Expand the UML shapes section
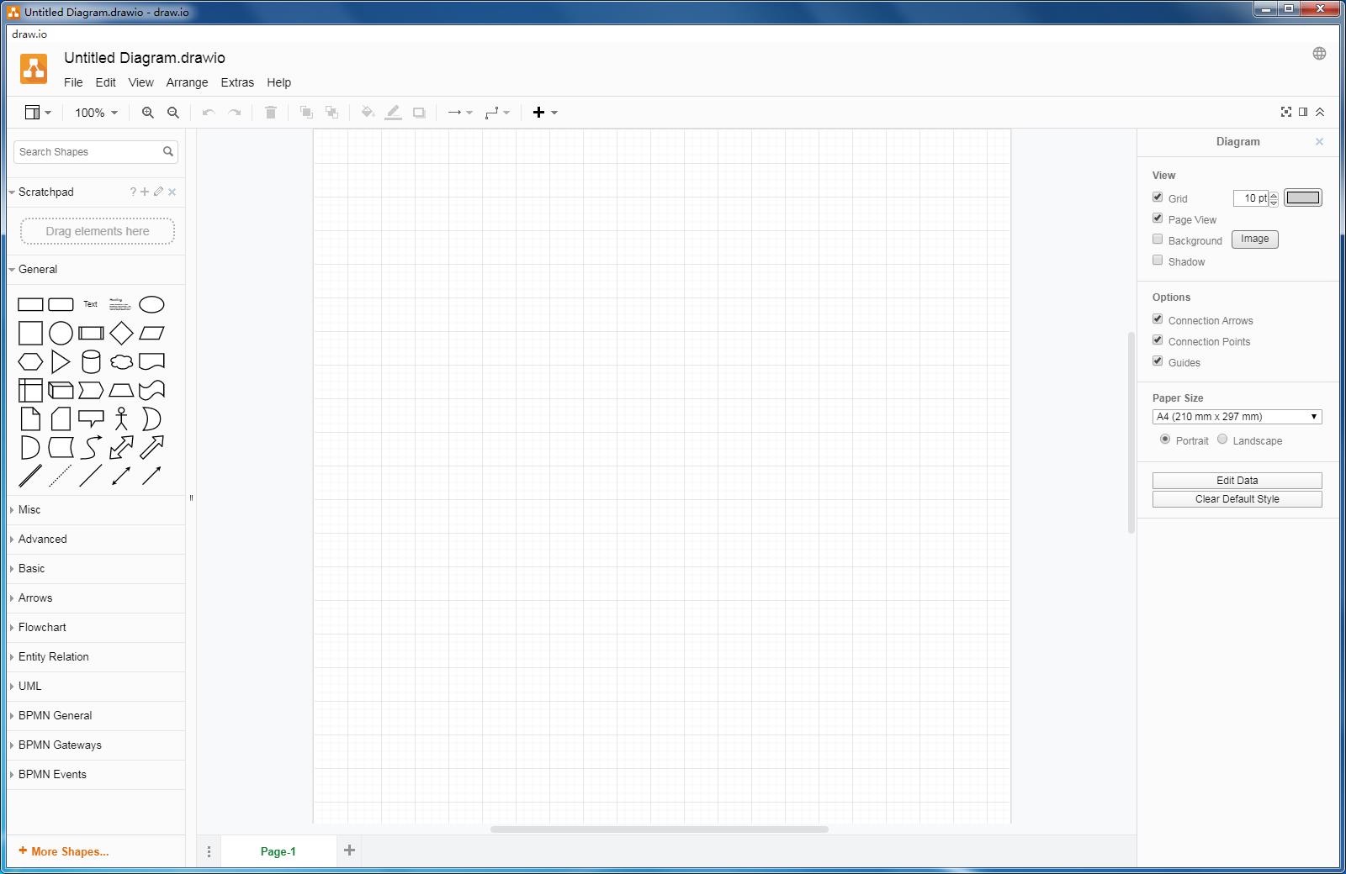1346x874 pixels. [x=96, y=687]
